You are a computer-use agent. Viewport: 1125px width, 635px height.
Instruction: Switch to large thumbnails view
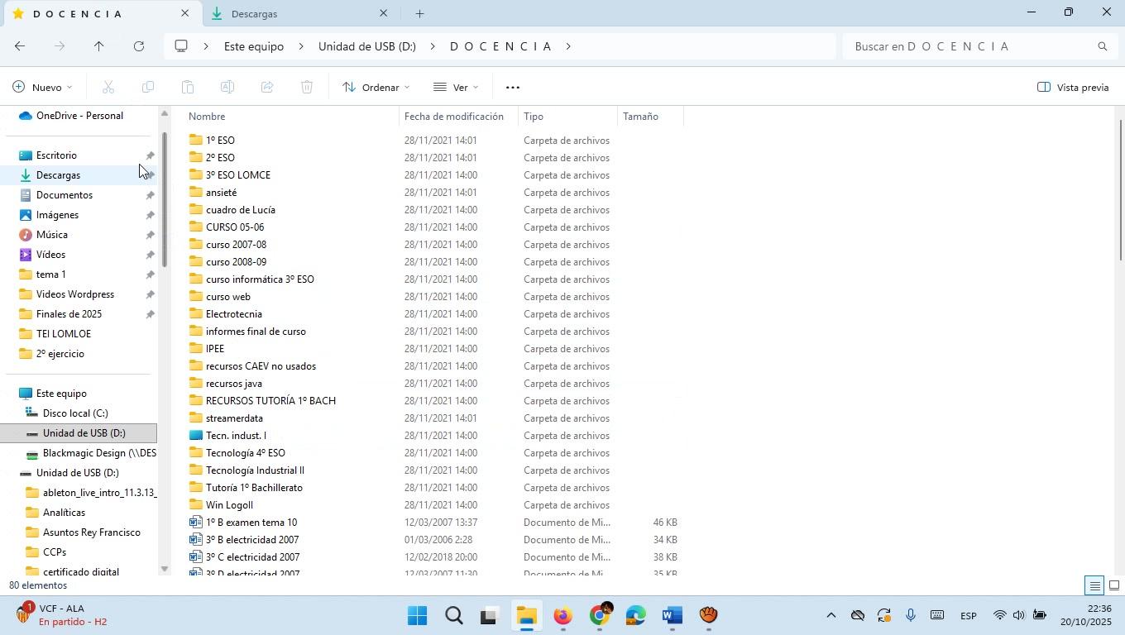1114,586
